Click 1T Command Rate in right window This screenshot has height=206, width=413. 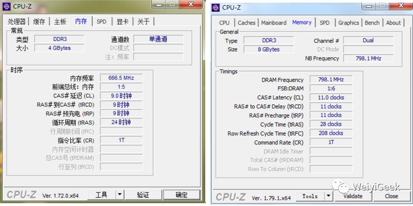[x=331, y=142]
